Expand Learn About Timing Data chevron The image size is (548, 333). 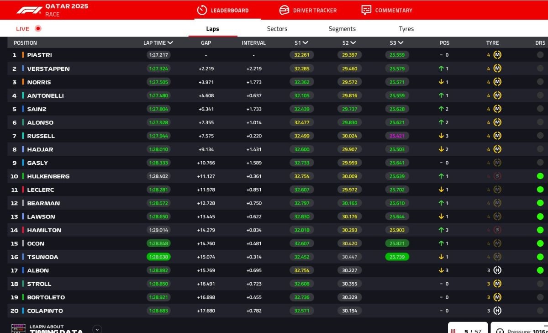pyautogui.click(x=97, y=329)
